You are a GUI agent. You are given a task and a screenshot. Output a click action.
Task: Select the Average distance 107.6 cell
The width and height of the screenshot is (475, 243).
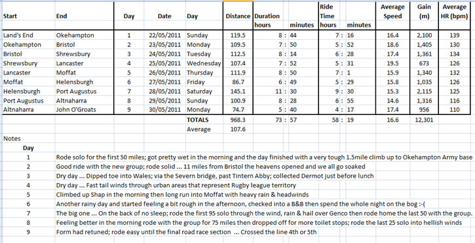tap(238, 129)
